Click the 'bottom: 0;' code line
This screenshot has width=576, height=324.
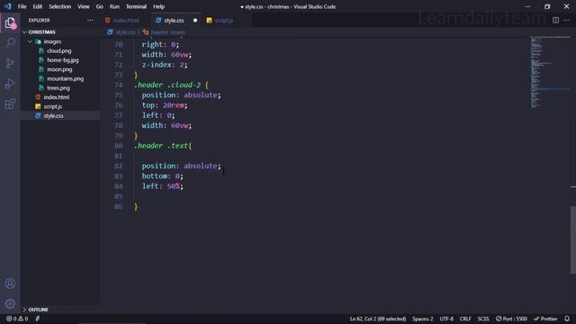tap(162, 176)
